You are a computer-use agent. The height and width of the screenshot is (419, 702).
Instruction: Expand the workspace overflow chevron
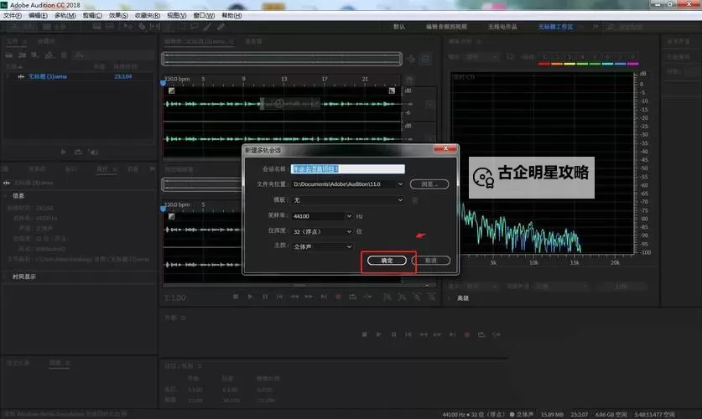point(595,27)
